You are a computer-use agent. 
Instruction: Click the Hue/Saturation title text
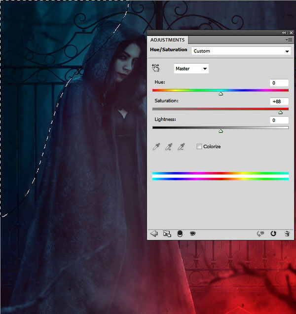[x=169, y=50]
